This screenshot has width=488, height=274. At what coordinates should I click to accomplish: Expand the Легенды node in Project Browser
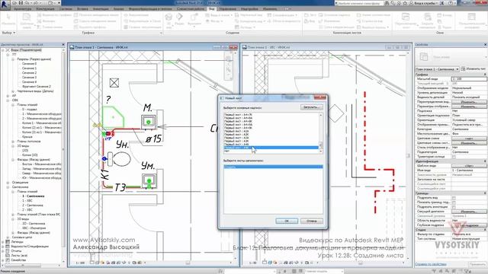(x=3, y=242)
